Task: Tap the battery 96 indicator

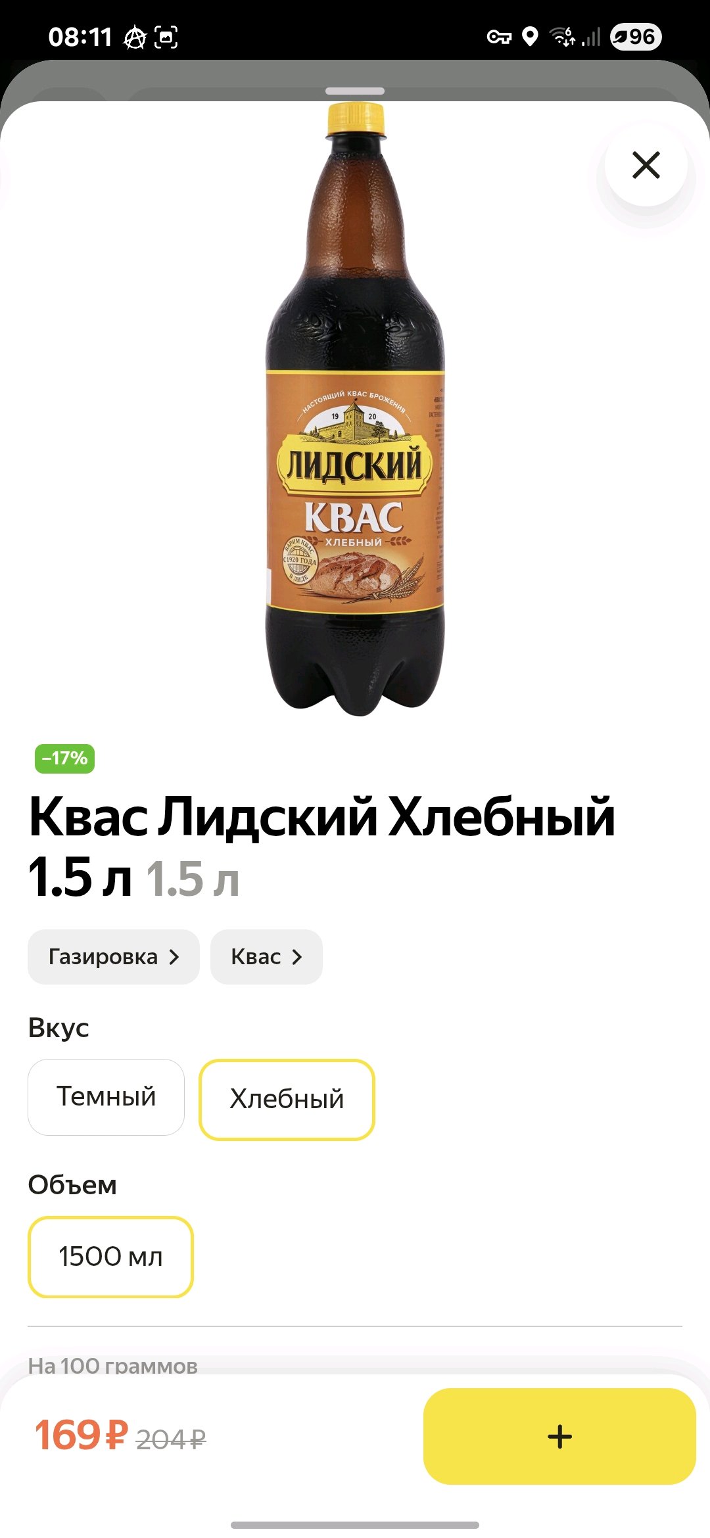Action: coord(635,37)
